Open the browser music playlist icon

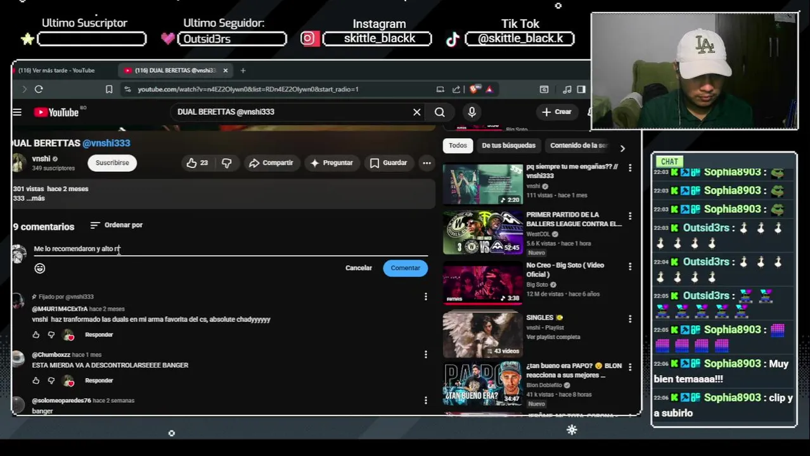click(567, 89)
